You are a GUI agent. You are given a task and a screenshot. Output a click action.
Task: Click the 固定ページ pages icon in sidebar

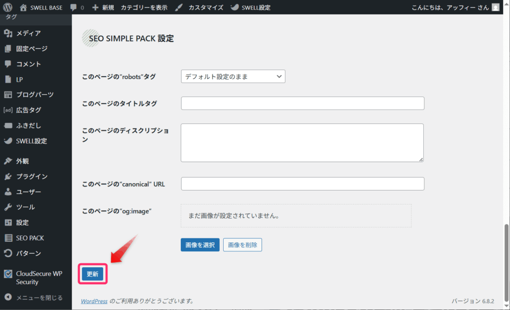(8, 49)
